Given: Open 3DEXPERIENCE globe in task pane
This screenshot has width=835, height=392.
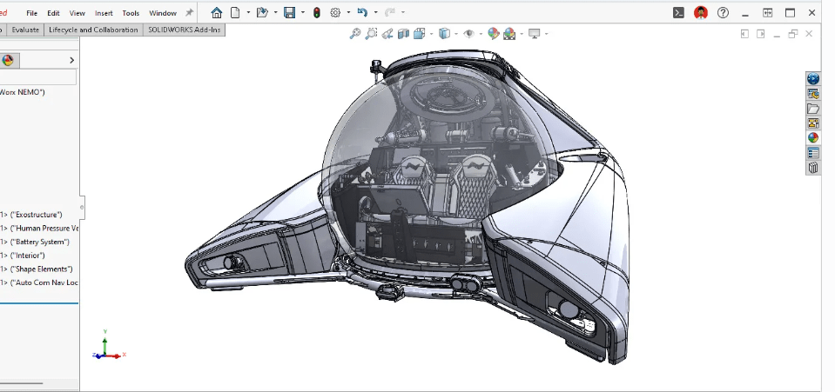Looking at the screenshot, I should point(813,79).
